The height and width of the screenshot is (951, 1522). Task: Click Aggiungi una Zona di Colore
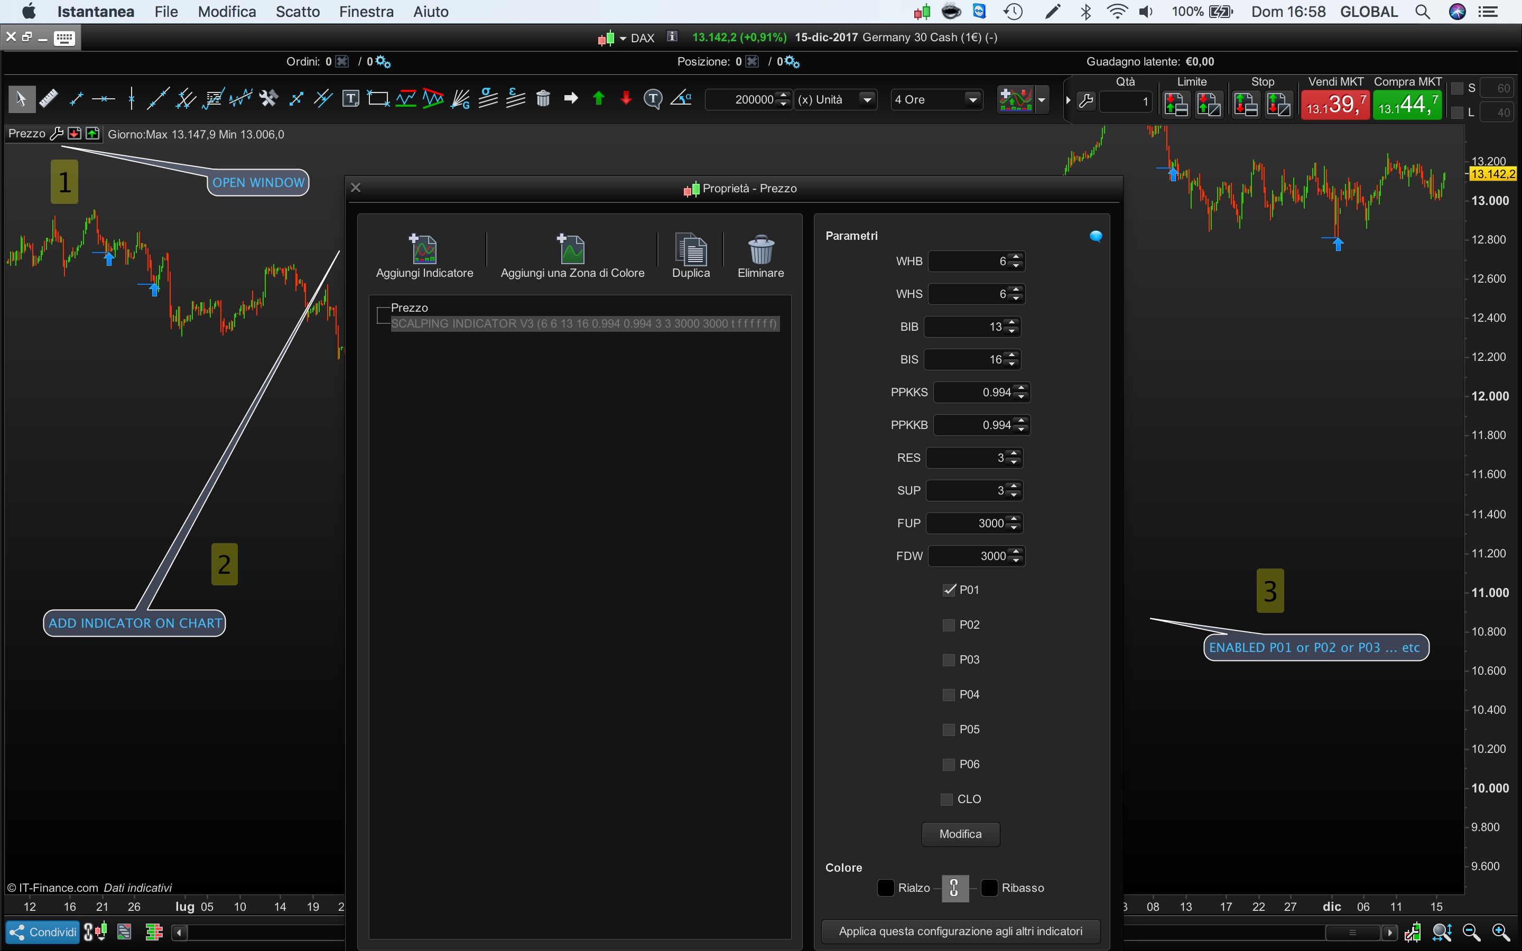tap(572, 250)
